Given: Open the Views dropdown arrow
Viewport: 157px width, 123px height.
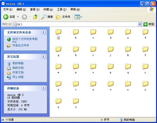Looking at the screenshot, I should (x=81, y=17).
